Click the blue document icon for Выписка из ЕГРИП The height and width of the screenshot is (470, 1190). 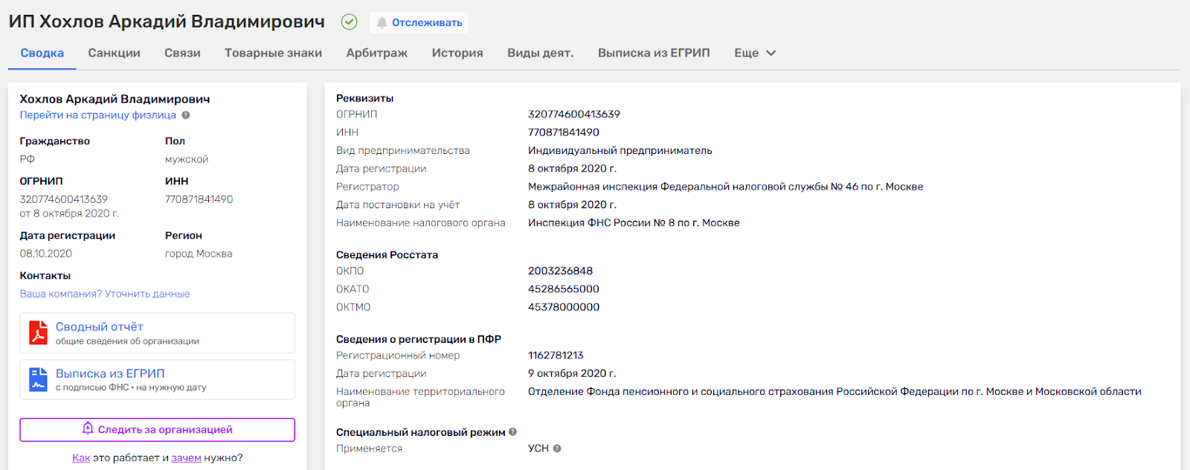coord(38,379)
